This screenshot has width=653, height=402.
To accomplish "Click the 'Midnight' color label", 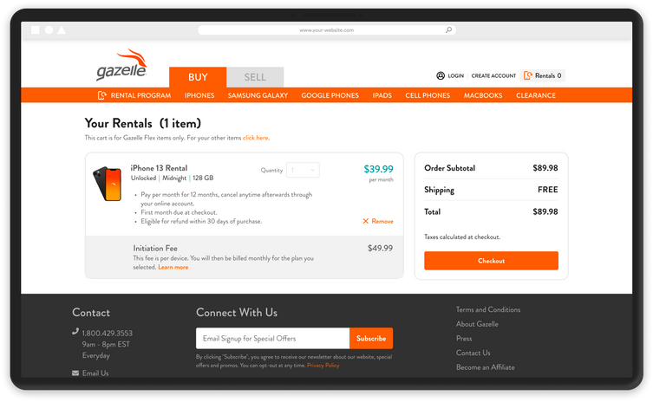I will (174, 178).
